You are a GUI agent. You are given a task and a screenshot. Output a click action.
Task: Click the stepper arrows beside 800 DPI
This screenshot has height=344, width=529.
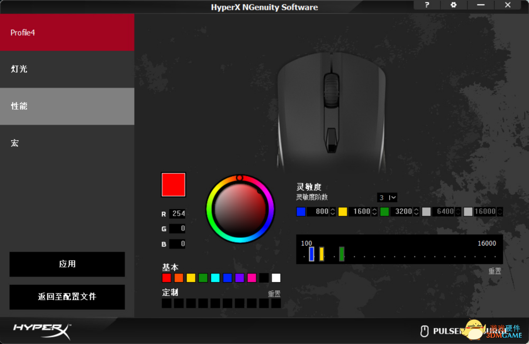(x=333, y=211)
